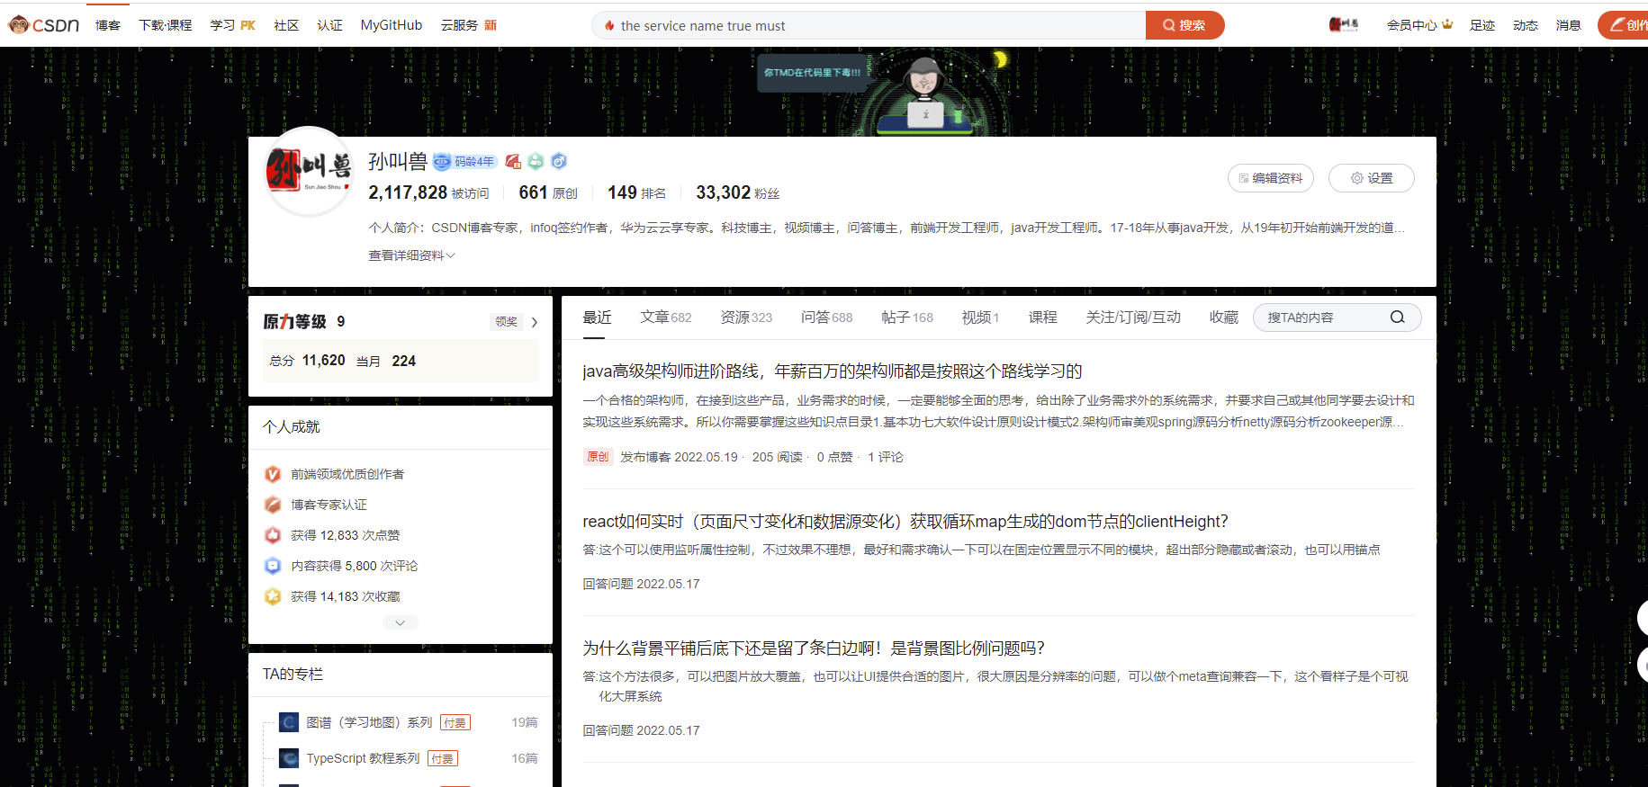This screenshot has height=787, width=1648.
Task: Click the red badge icon next to 码龄4年
Action: [x=513, y=162]
